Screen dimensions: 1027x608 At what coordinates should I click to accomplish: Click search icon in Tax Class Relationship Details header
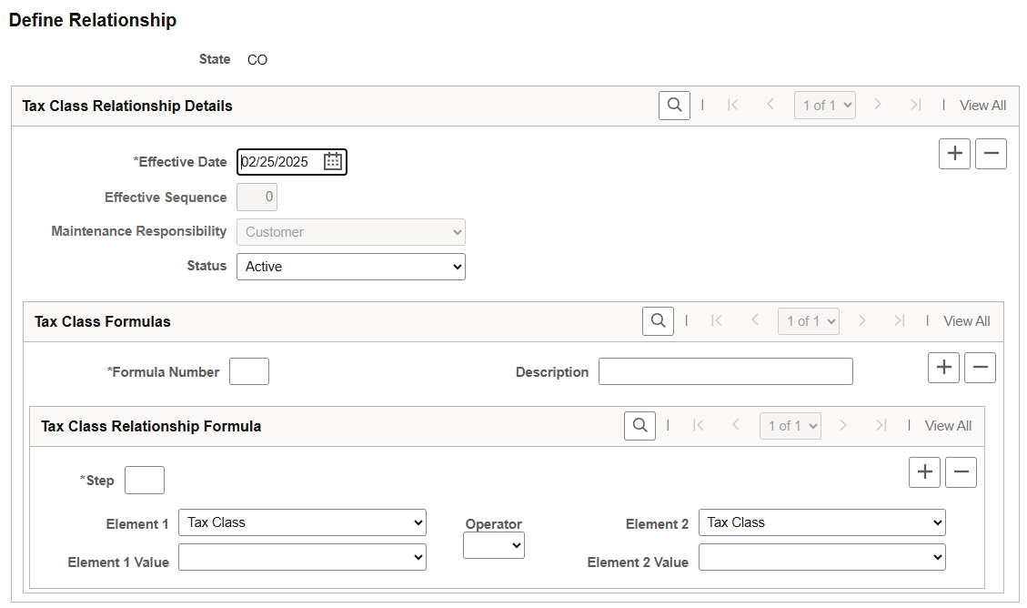pos(674,106)
